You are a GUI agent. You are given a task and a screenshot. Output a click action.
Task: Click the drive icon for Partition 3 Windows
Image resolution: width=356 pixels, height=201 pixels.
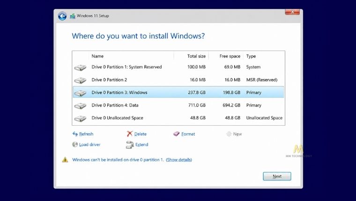tap(80, 93)
